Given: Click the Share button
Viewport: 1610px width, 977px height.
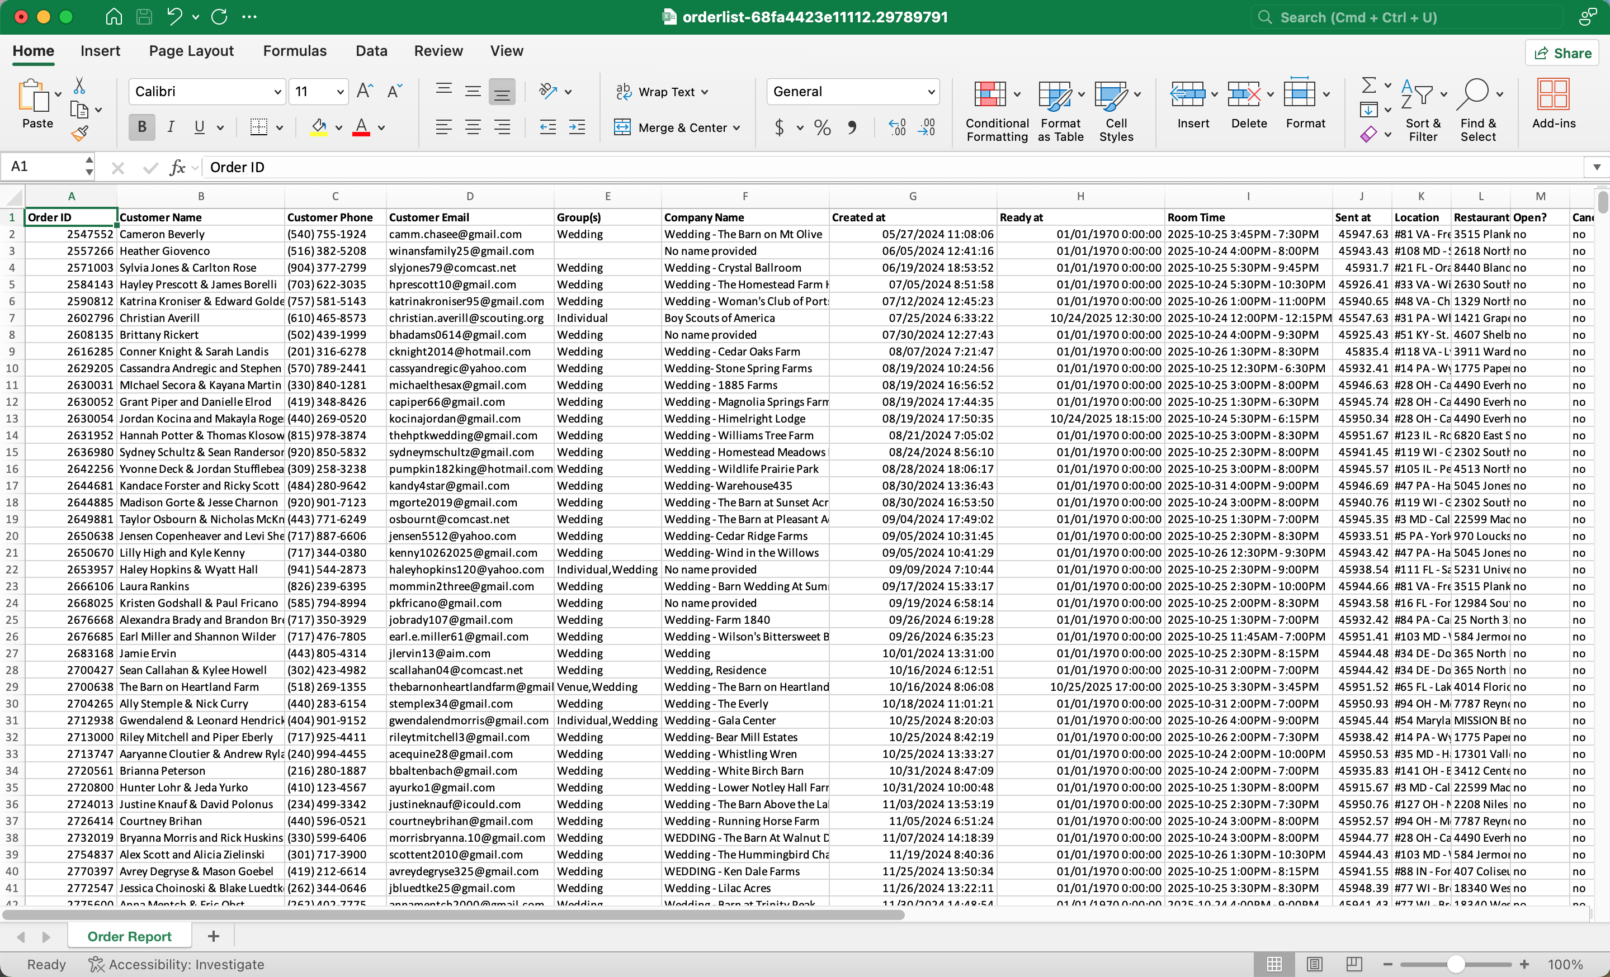Looking at the screenshot, I should coord(1562,53).
